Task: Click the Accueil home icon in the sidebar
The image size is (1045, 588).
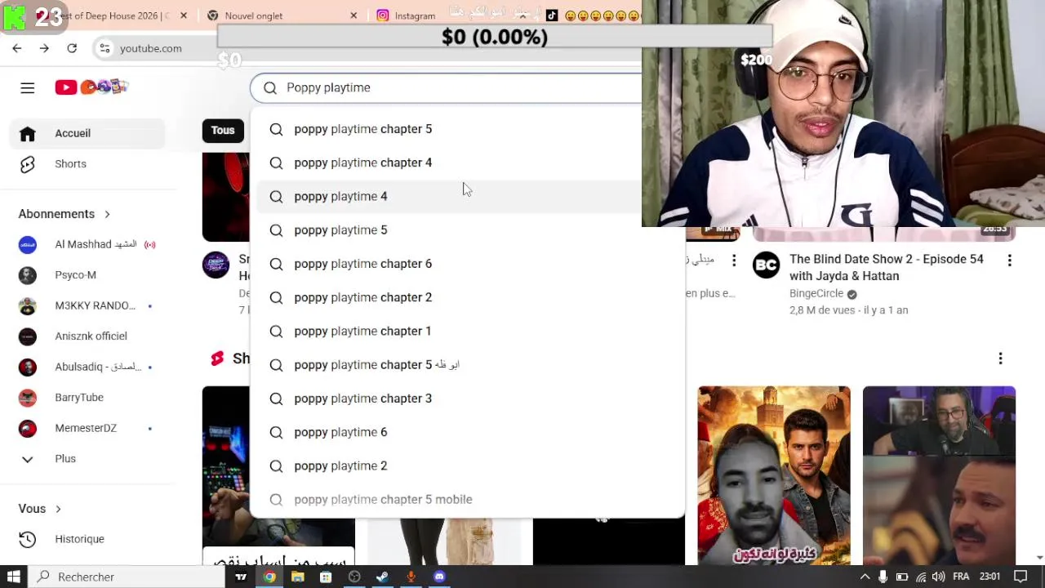Action: 28,133
